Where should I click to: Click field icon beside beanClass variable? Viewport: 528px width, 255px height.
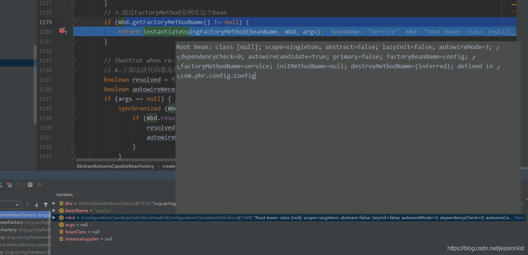pos(61,232)
